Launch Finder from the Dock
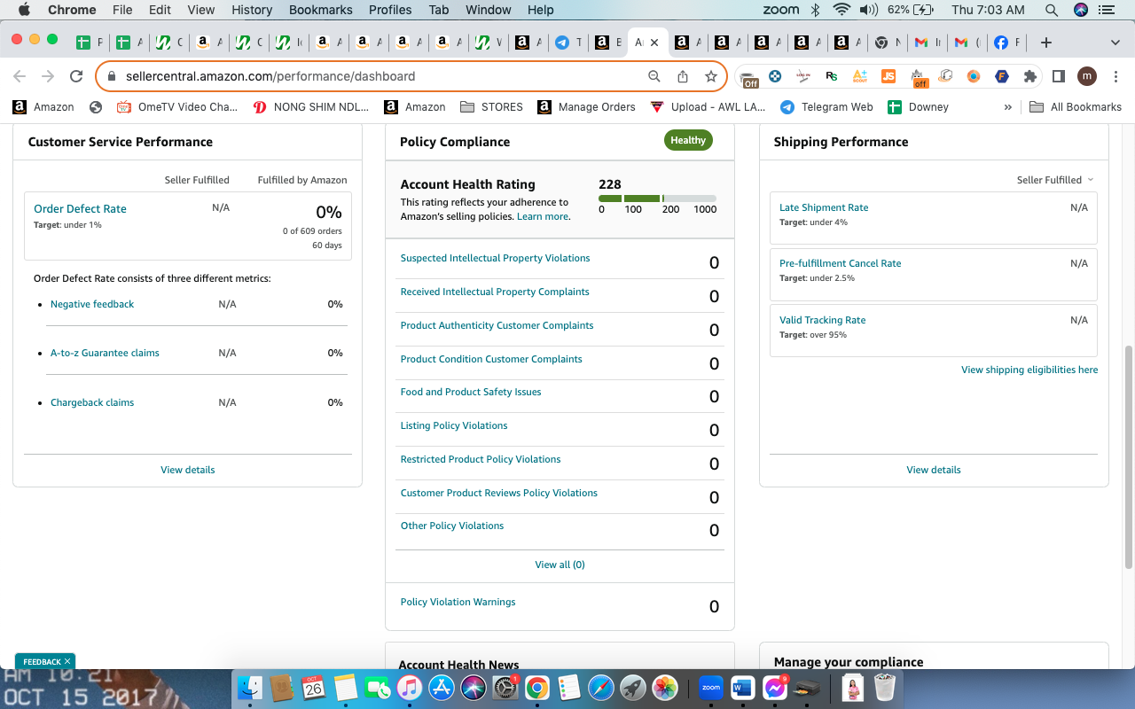This screenshot has width=1135, height=709. 251,687
